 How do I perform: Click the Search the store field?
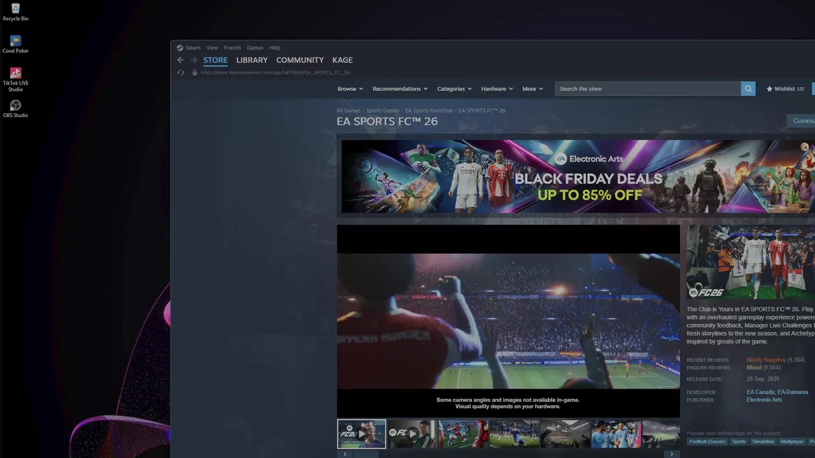pyautogui.click(x=648, y=89)
